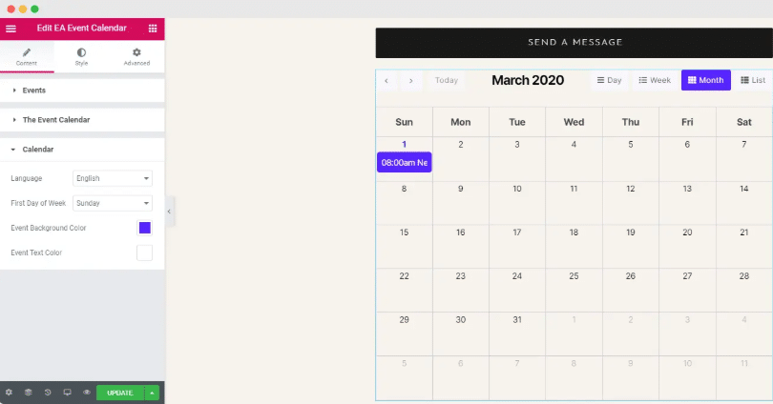
Task: Switch calendar to Month view
Action: click(x=705, y=81)
